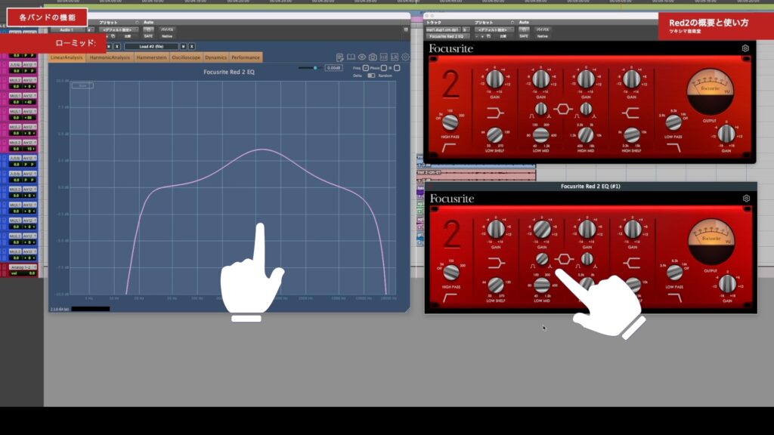Flip the Delta / Random switch
Image resolution: width=774 pixels, height=435 pixels.
(x=371, y=76)
